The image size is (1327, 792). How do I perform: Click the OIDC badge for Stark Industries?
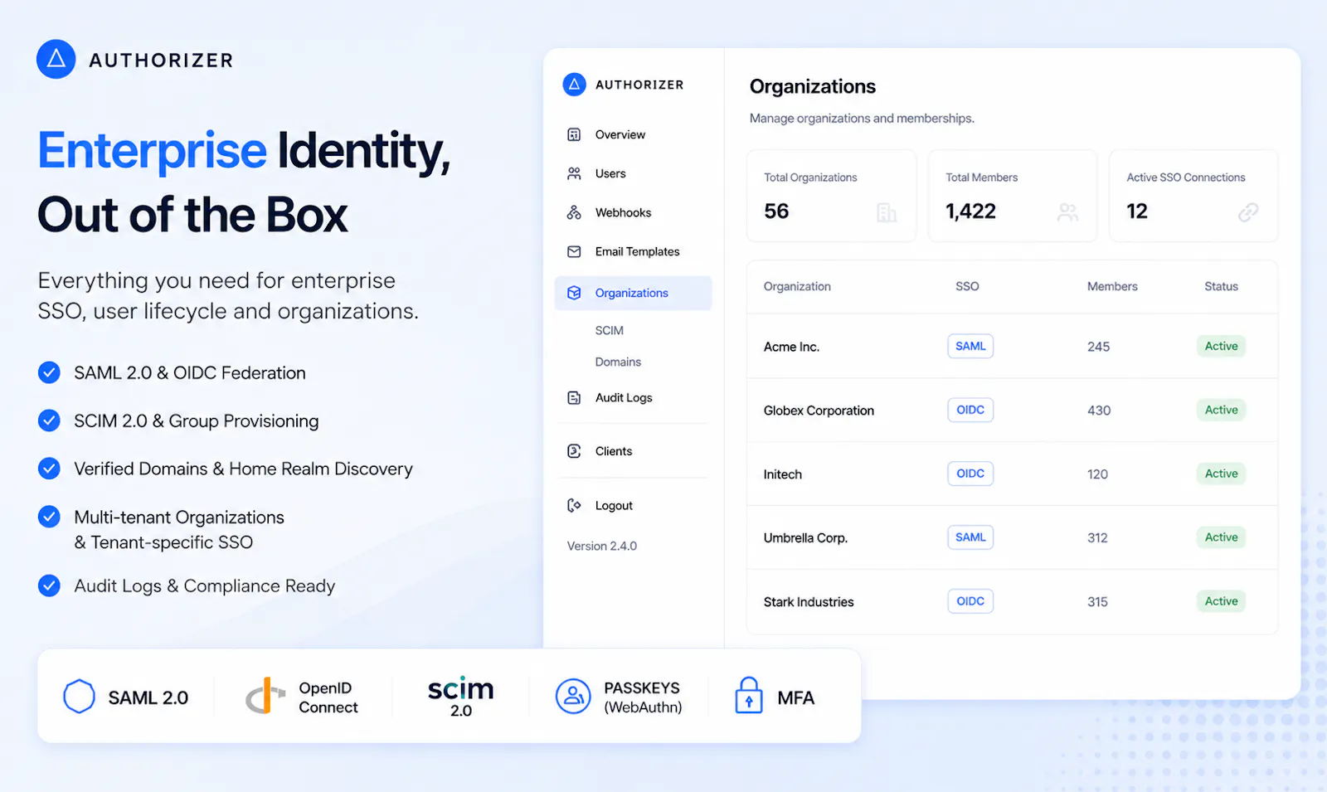click(970, 601)
